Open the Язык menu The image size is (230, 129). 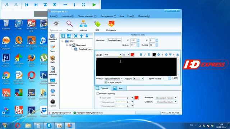click(x=121, y=16)
